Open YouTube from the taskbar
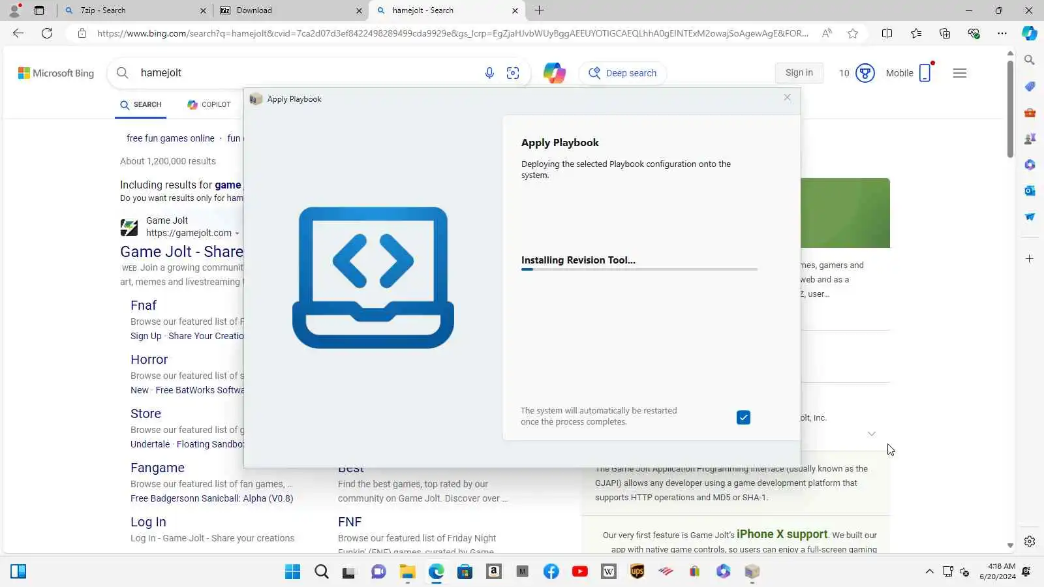1044x587 pixels. 580,572
